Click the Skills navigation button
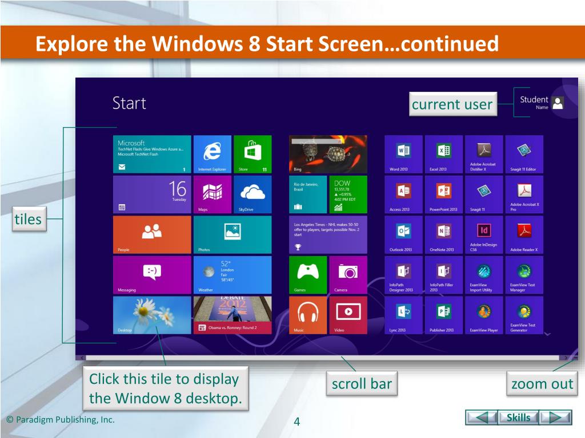 pyautogui.click(x=518, y=417)
